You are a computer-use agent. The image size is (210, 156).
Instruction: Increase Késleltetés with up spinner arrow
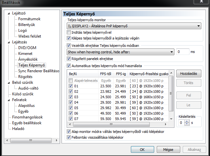[187, 121]
